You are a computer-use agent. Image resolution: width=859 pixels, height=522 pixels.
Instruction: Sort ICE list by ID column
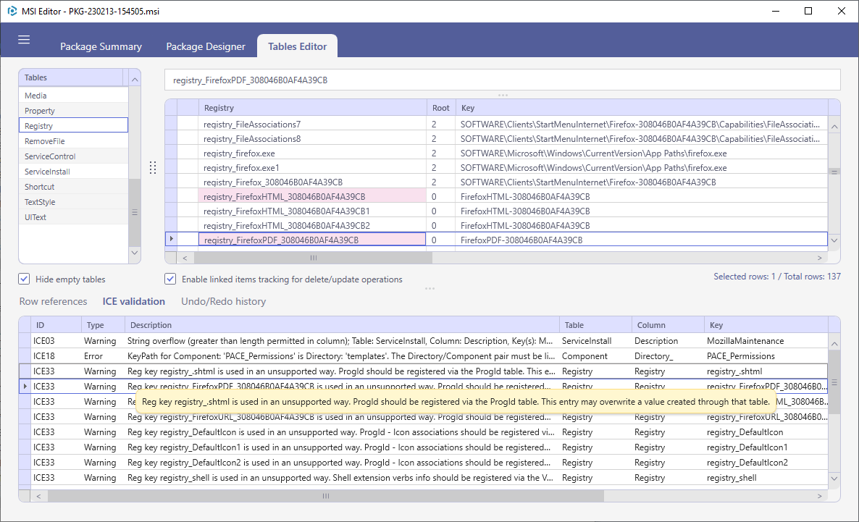point(56,325)
